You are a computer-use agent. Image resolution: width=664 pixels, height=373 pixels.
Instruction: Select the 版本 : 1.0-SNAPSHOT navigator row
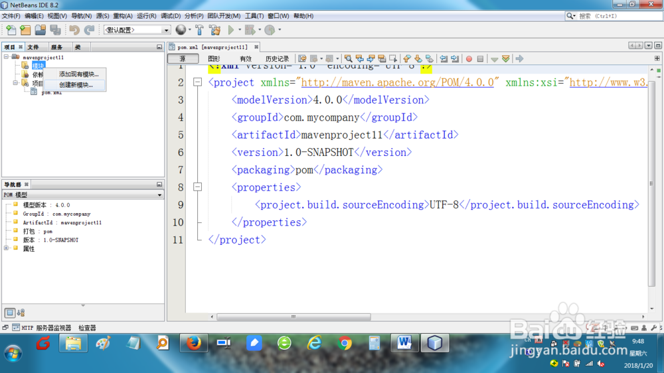(50, 240)
